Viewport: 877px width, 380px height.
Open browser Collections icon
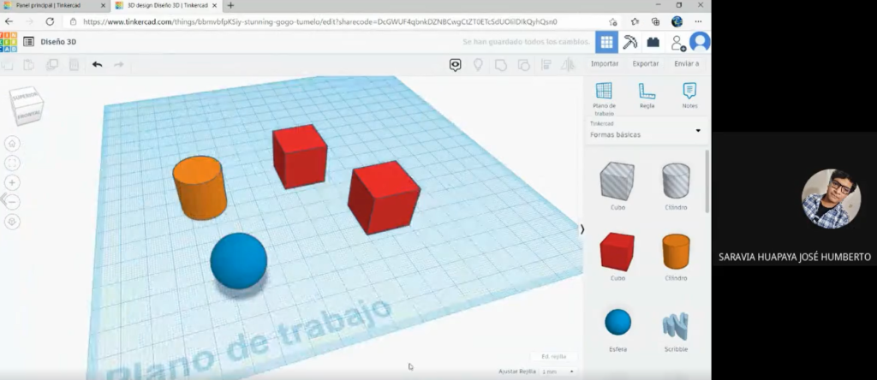coord(655,21)
